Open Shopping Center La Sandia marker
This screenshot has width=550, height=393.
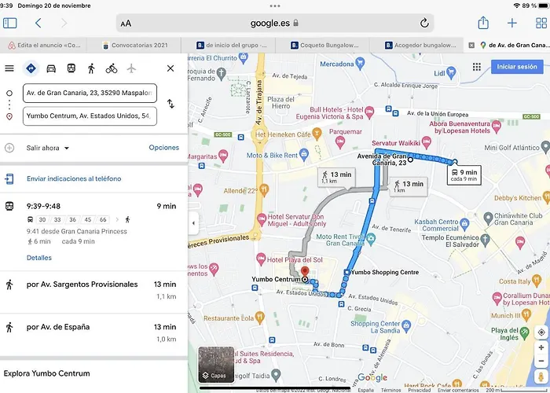[406, 325]
